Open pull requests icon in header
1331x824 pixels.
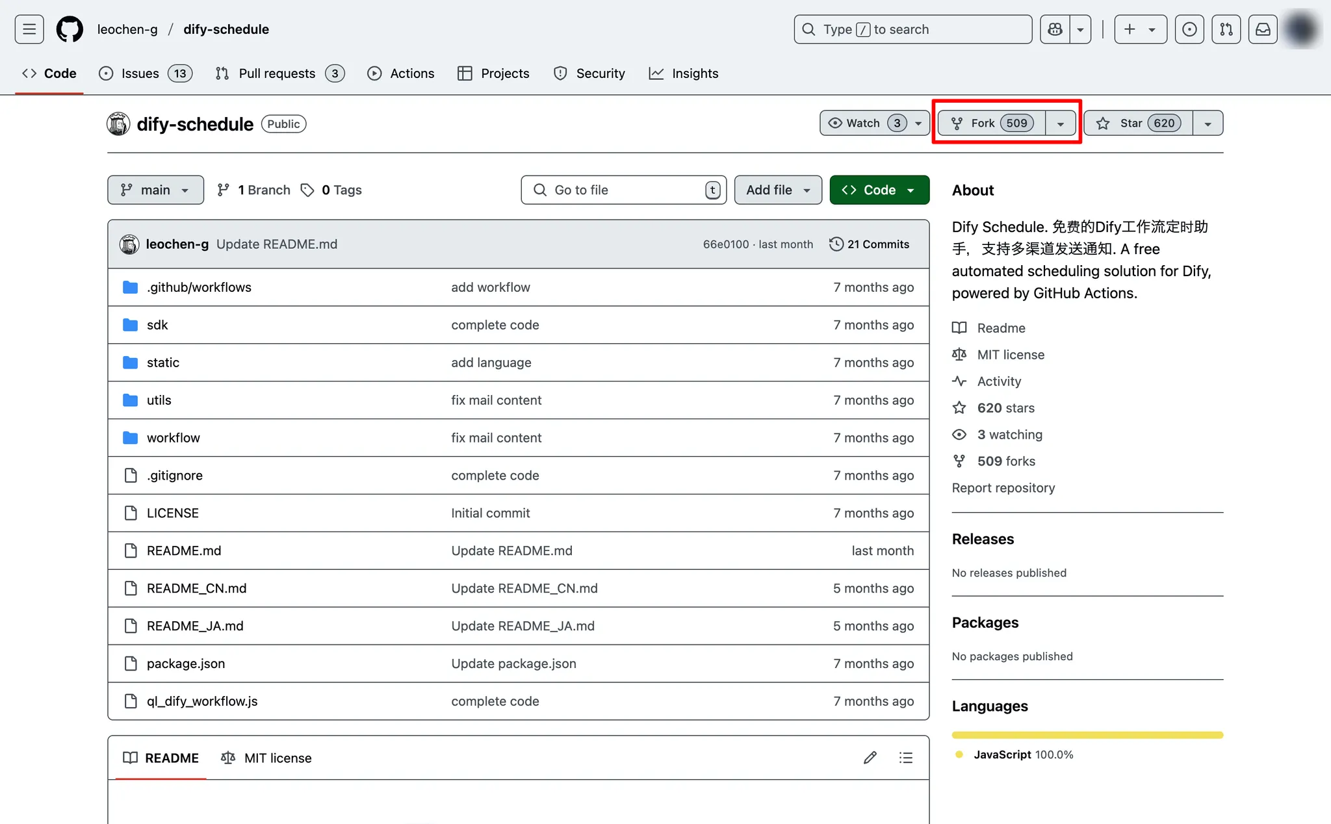(x=1226, y=29)
